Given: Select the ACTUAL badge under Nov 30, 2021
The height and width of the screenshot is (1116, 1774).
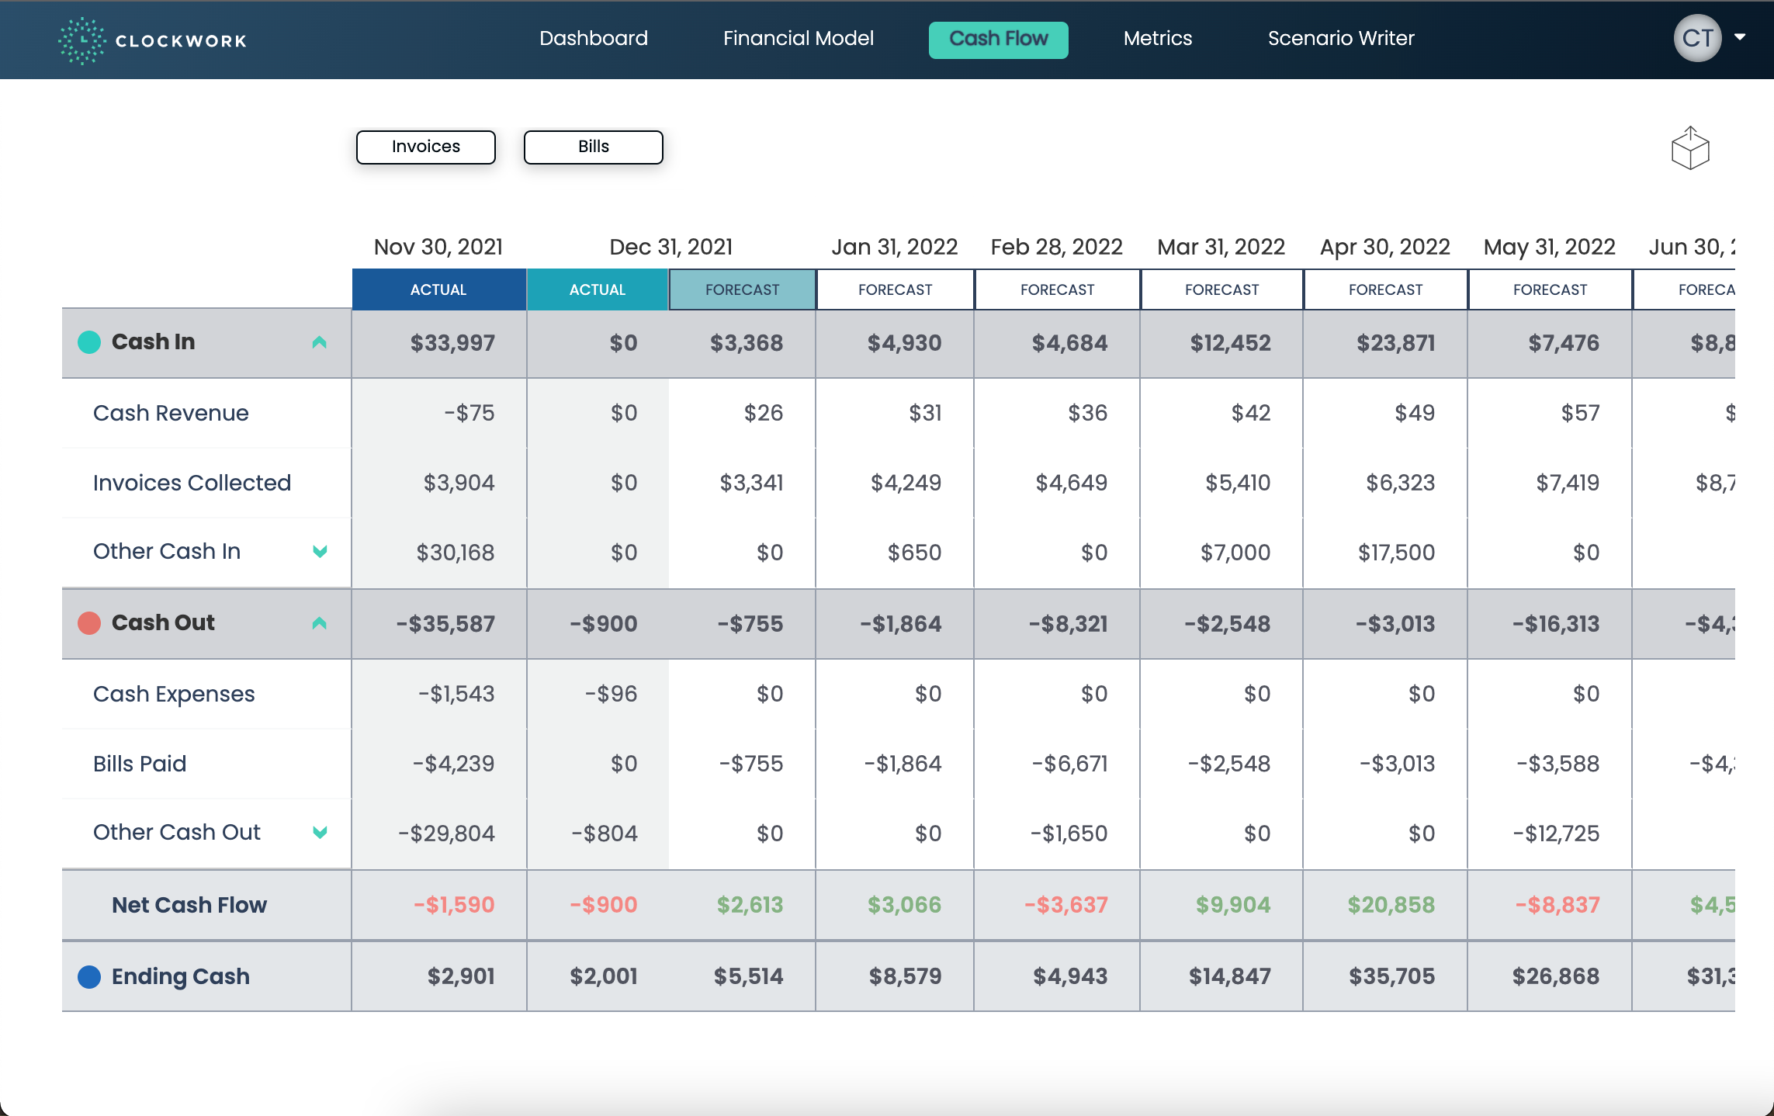Looking at the screenshot, I should [438, 289].
